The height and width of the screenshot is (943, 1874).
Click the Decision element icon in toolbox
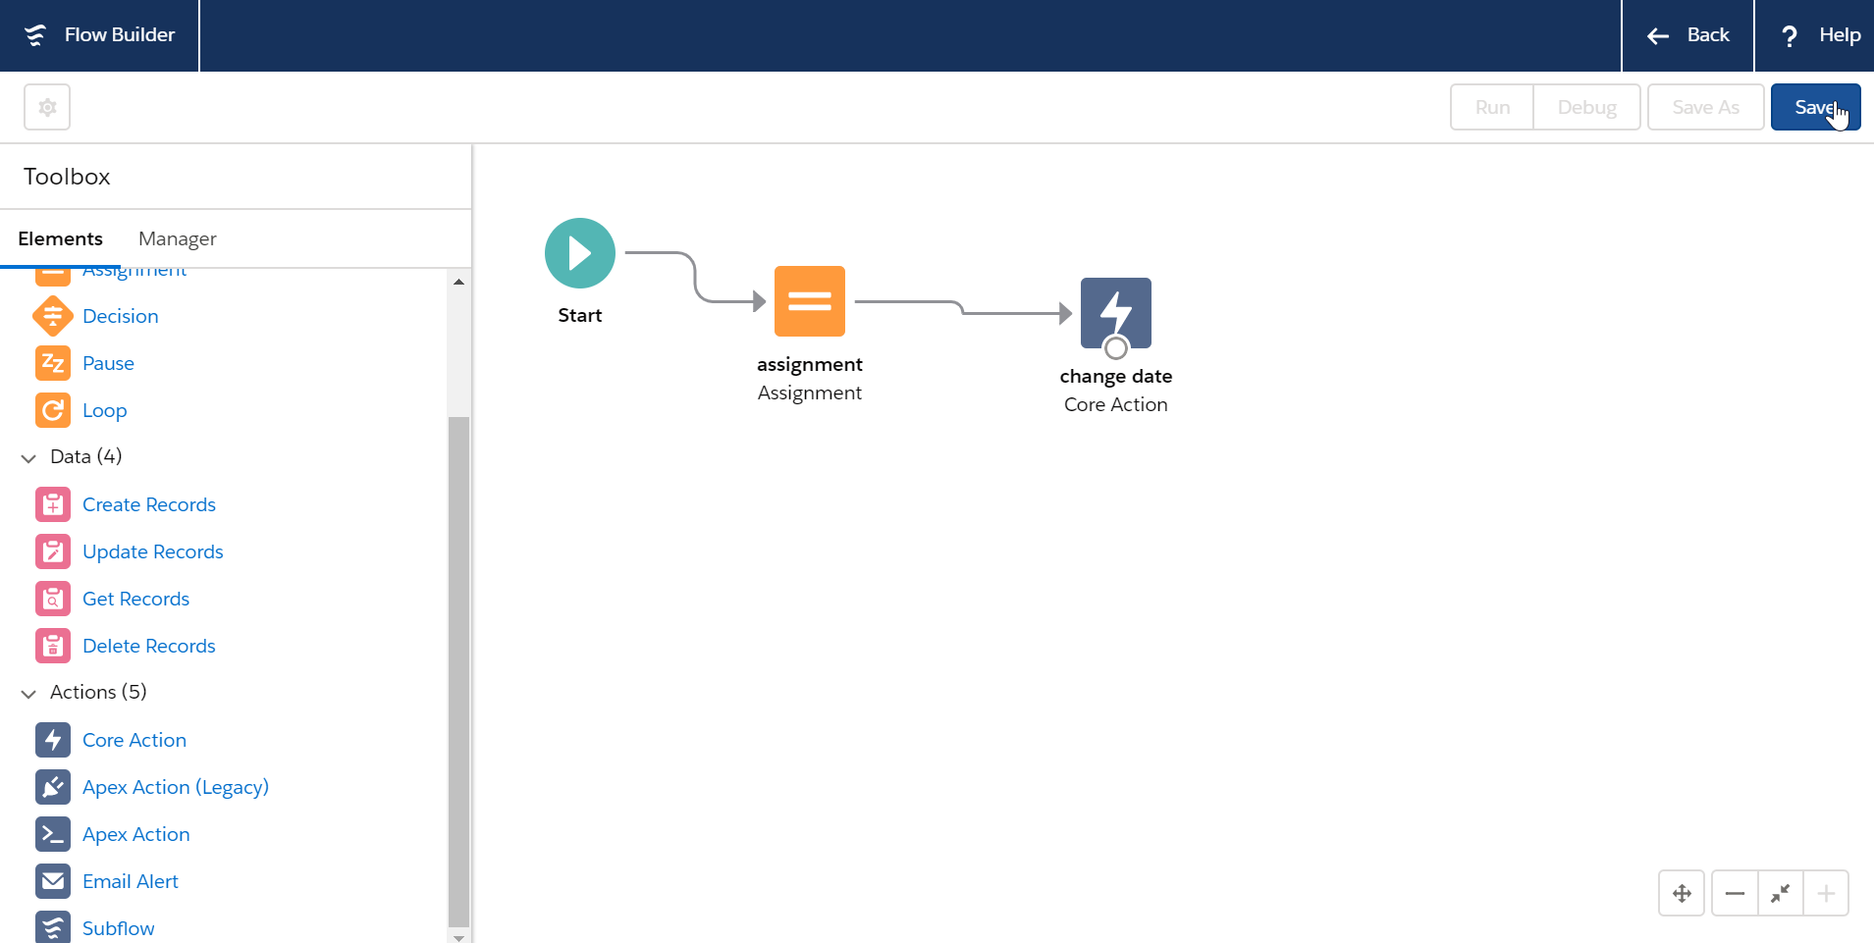(x=53, y=316)
